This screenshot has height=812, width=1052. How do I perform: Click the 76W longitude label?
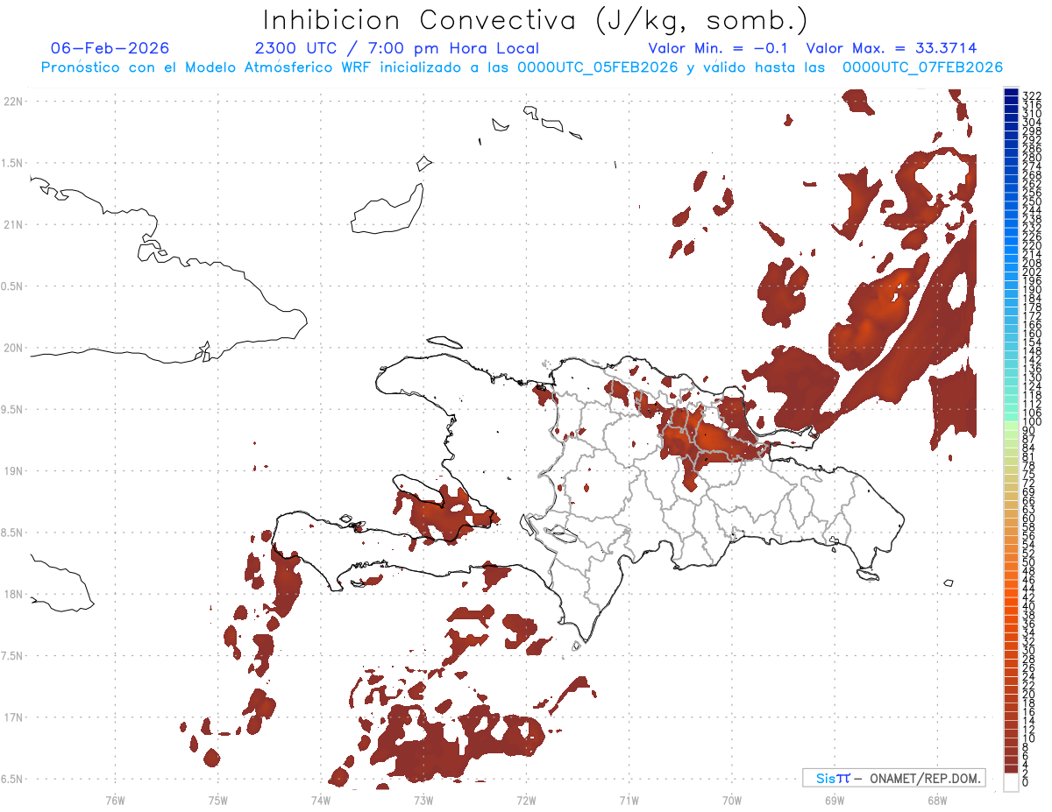point(115,800)
